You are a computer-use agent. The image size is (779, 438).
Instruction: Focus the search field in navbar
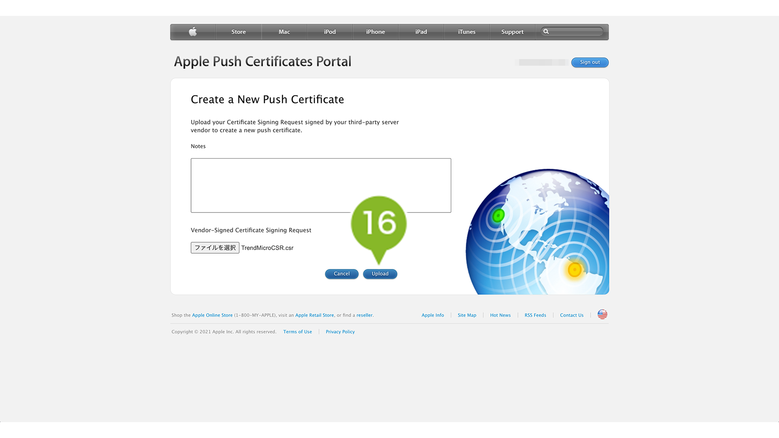[x=576, y=32]
